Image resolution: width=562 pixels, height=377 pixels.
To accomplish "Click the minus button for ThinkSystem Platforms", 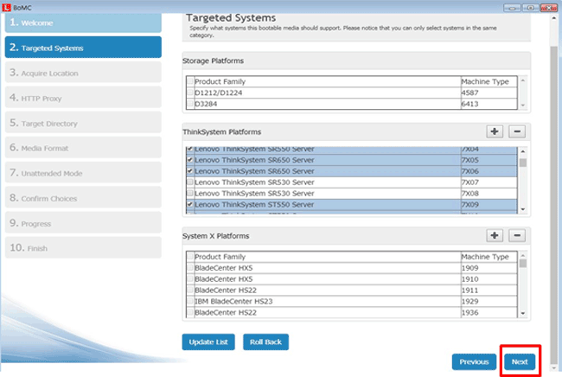I will tap(517, 131).
